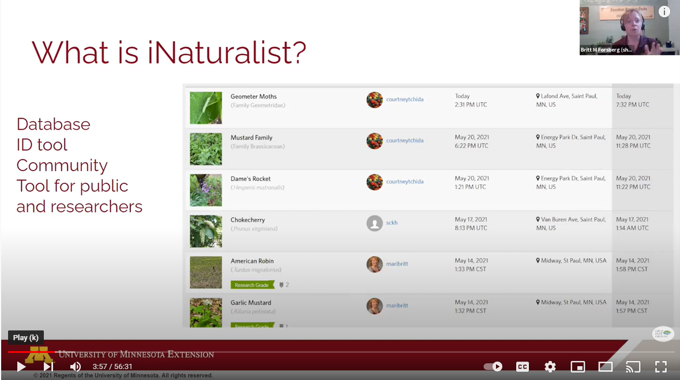Screen dimensions: 680x380
Task: Click Van Buren Ave, Saint Paul location
Action: 571,224
